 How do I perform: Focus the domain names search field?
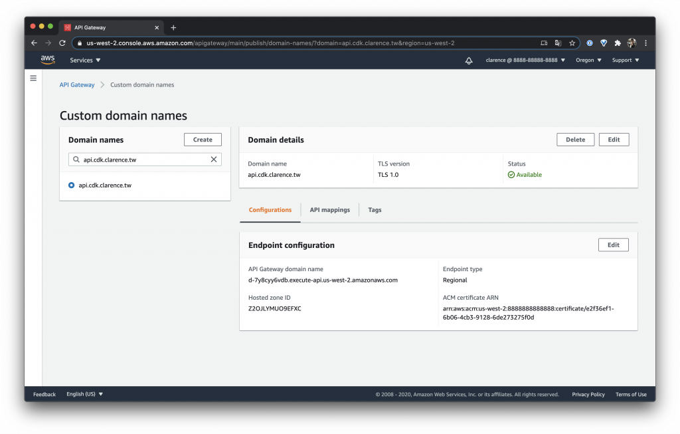(145, 160)
